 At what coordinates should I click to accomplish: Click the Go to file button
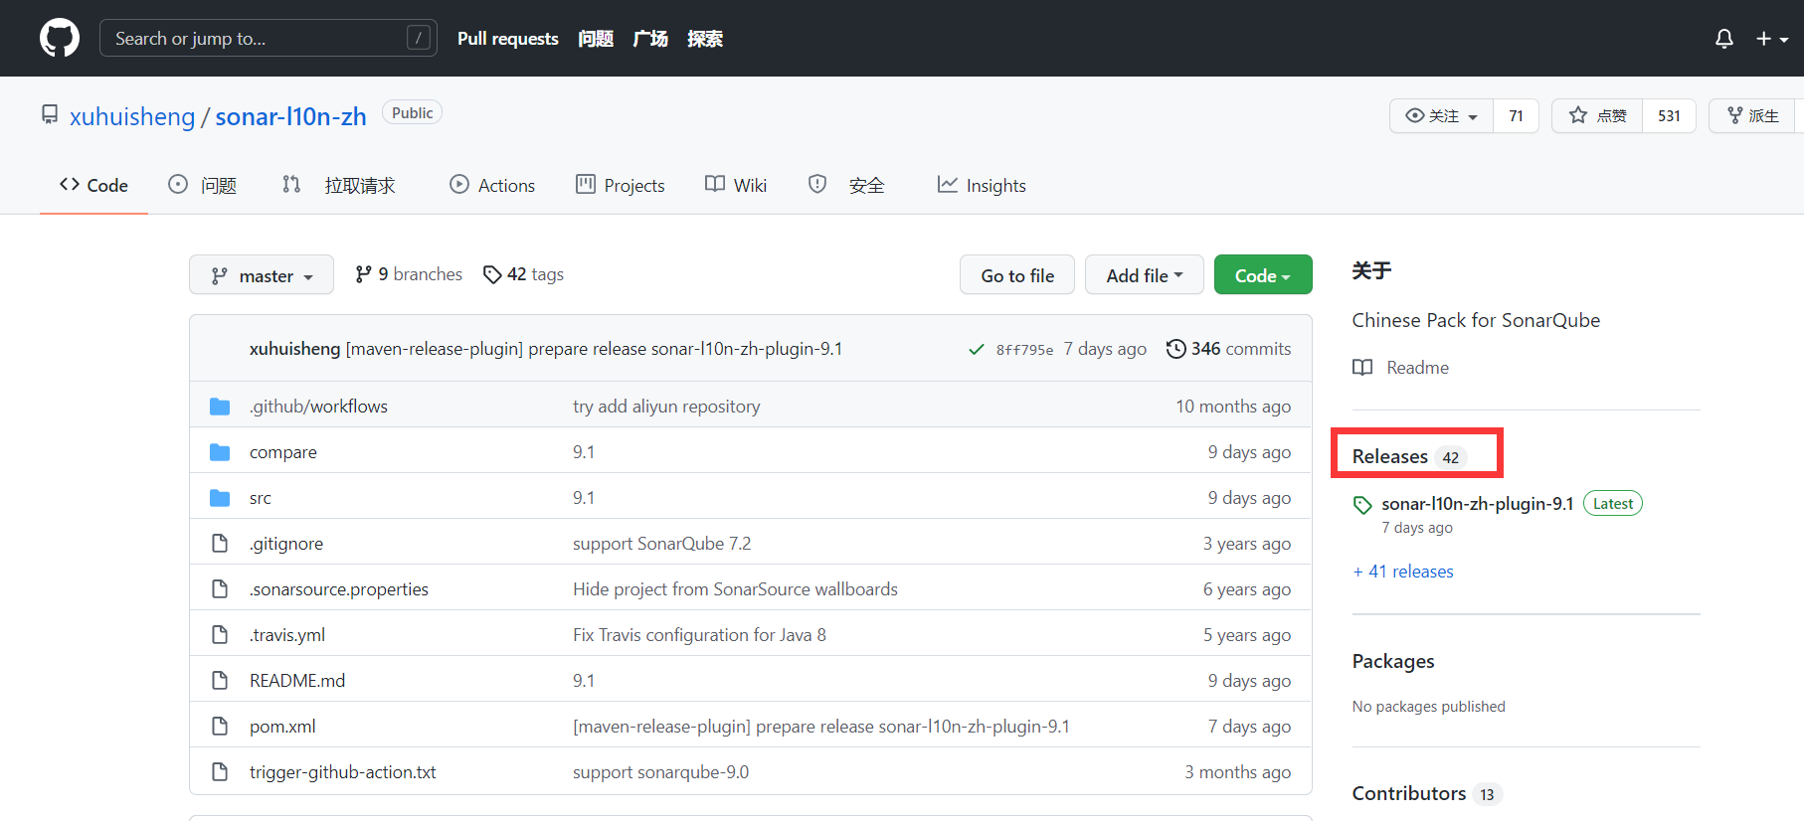pyautogui.click(x=1017, y=275)
